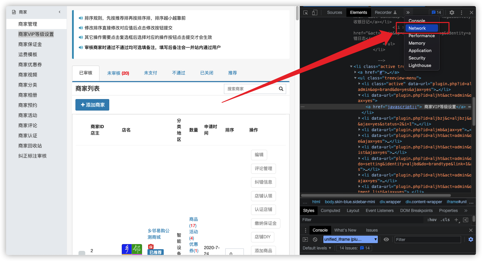Screen dimensions: 482x261
Task: Open the blue Console settings gear
Action: coord(471,239)
